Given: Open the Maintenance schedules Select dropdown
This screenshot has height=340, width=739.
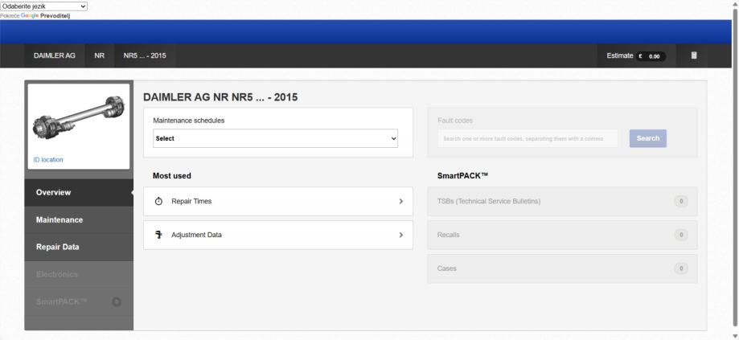Looking at the screenshot, I should [x=275, y=138].
